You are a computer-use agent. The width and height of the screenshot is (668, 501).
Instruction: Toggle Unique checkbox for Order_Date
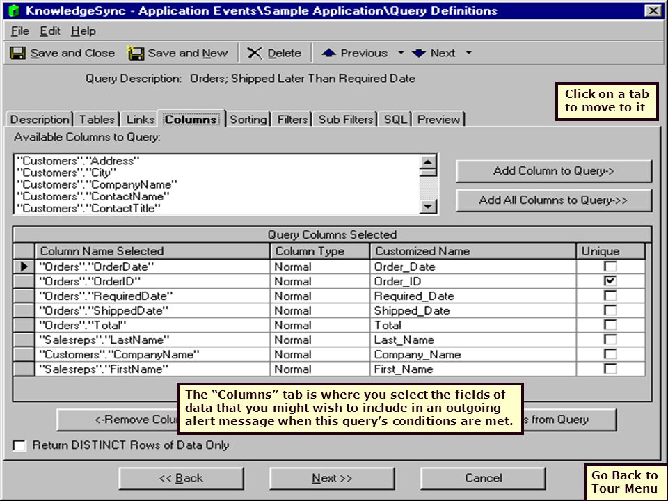pos(610,267)
